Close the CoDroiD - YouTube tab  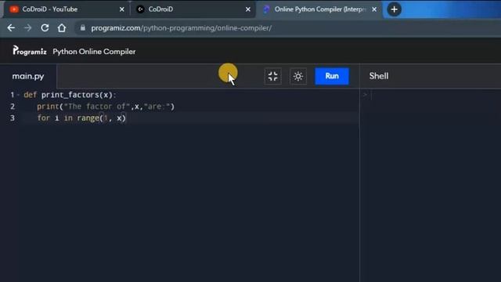click(122, 9)
